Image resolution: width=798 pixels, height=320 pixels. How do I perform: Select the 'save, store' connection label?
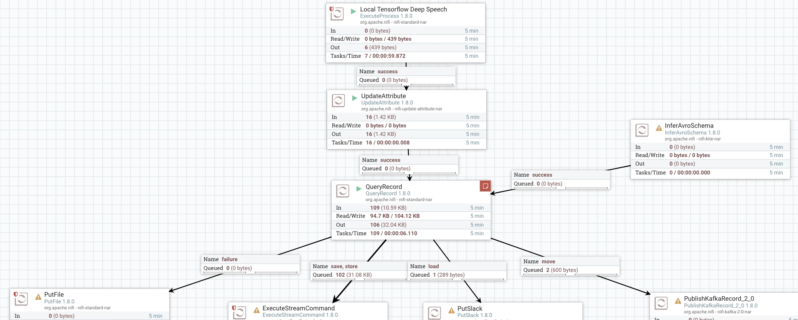point(359,271)
